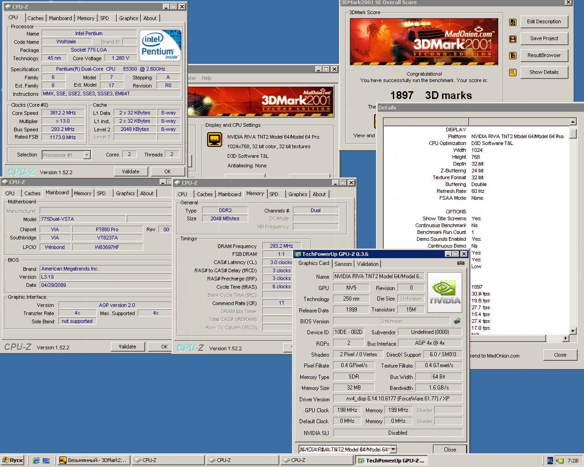Screen dimensions: 584x467
Task: Switch to the 3DMark2001 taskbar button
Action: coord(94,460)
